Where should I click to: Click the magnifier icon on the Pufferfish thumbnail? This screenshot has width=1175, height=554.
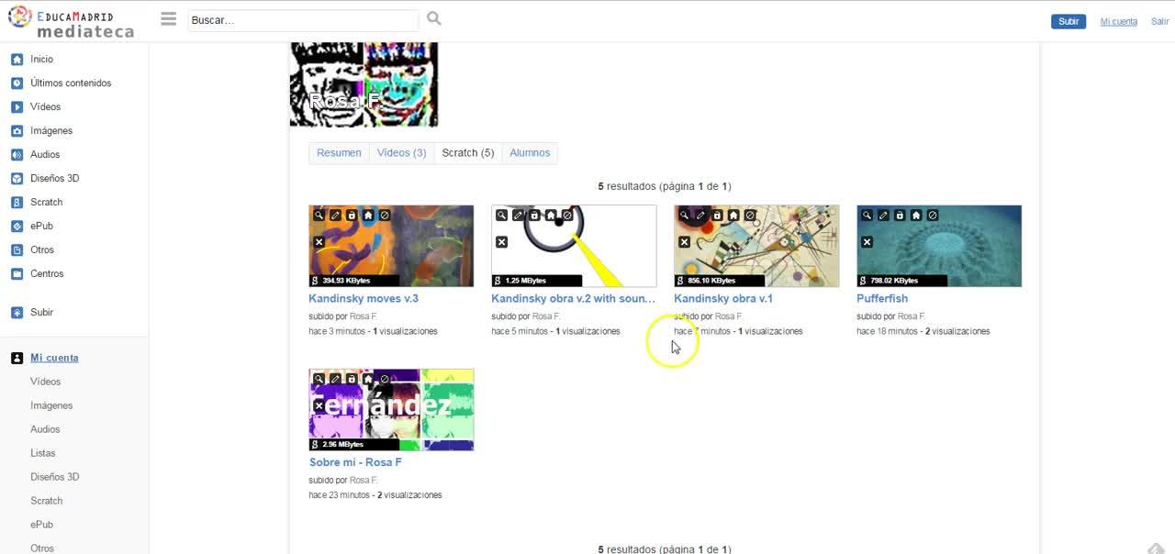pyautogui.click(x=867, y=216)
